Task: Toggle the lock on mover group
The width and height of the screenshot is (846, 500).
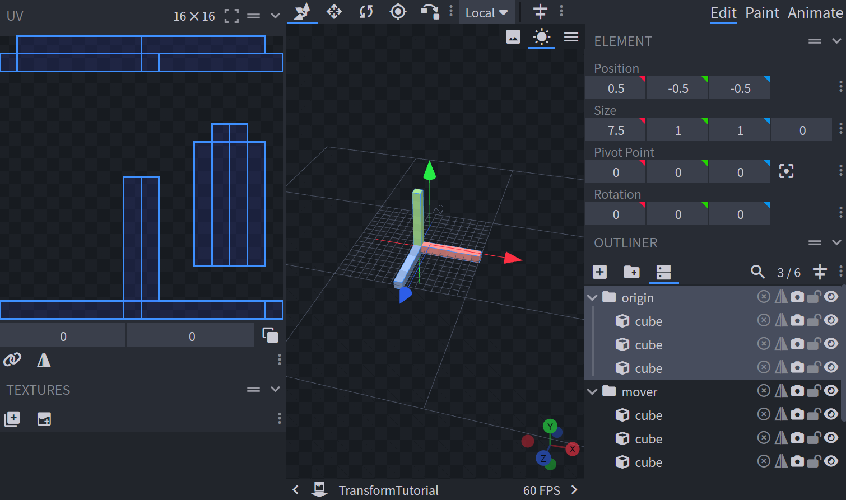Action: (x=814, y=391)
